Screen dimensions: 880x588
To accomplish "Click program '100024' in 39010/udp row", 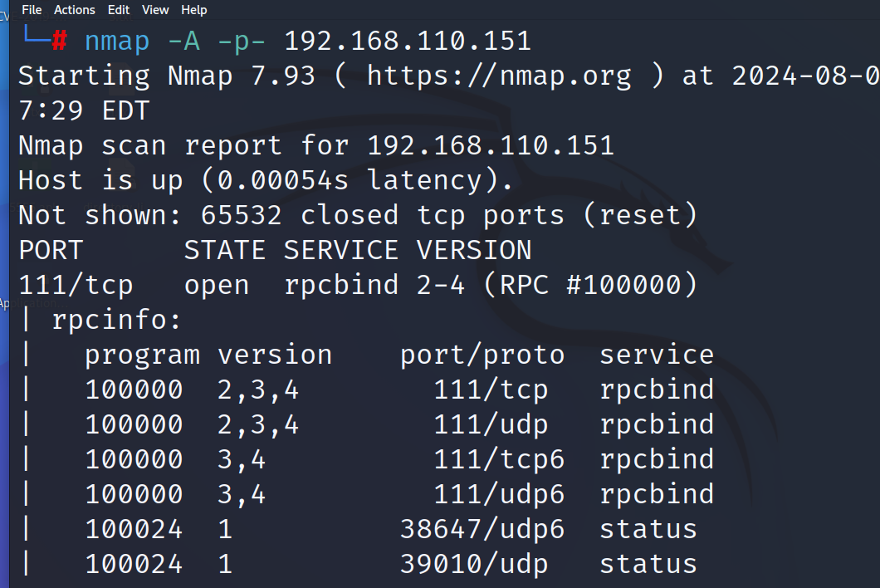I will 134,565.
